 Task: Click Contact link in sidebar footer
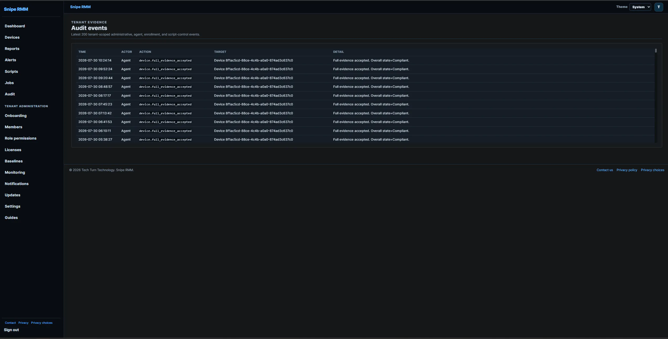coord(10,323)
